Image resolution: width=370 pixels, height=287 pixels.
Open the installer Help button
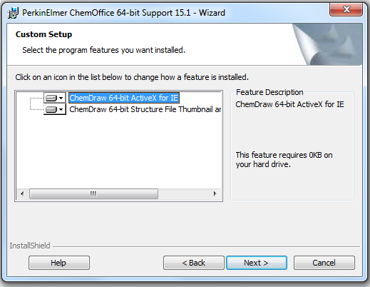tap(59, 263)
